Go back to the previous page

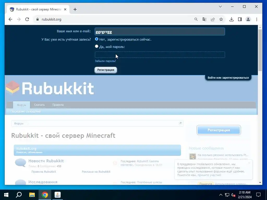click(x=10, y=19)
